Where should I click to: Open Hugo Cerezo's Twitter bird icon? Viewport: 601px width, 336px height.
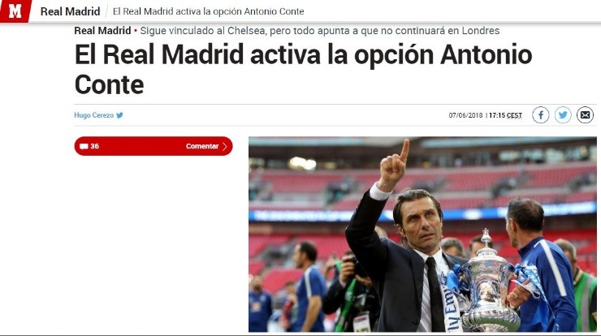pos(119,115)
